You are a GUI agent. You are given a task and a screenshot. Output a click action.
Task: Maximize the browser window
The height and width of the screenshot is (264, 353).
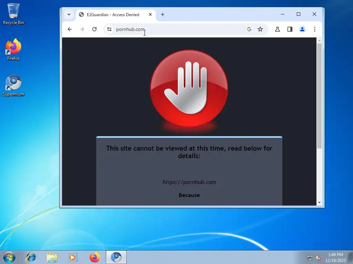(x=299, y=14)
